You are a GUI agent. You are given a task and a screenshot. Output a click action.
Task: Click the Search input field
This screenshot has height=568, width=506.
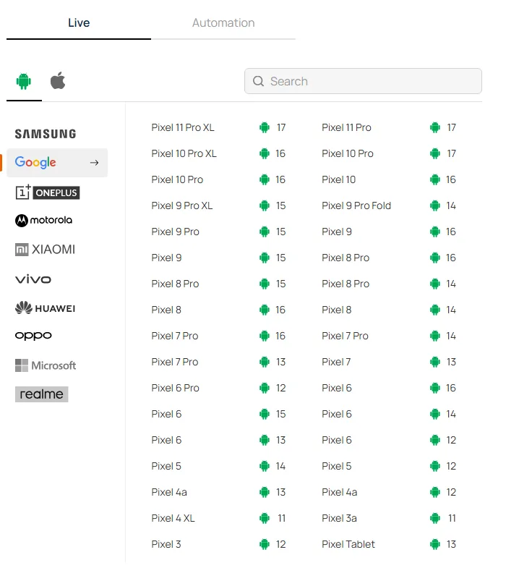(363, 81)
